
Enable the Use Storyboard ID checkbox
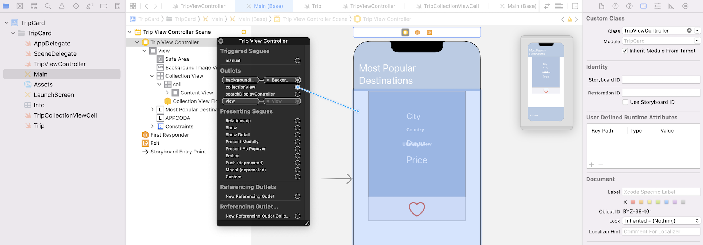(x=625, y=102)
